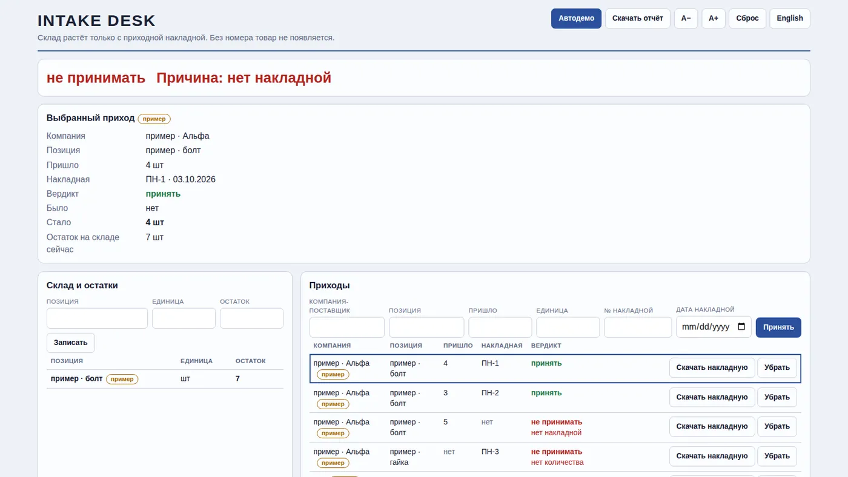
Task: Download invoice for ПН-1 row
Action: coord(712,368)
